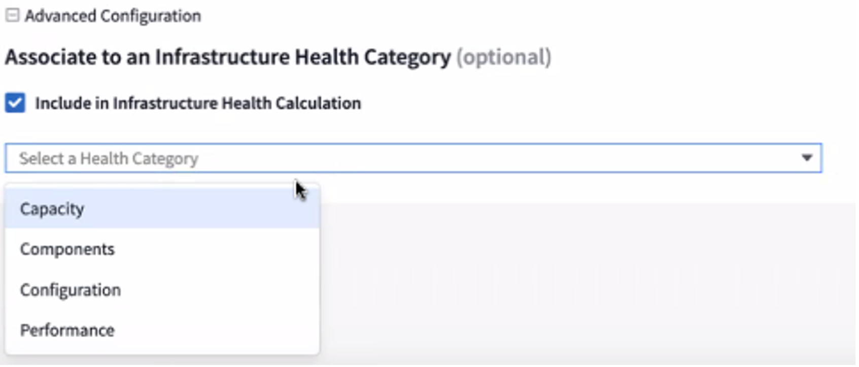859x367 pixels.
Task: Select the Performance health category option
Action: (67, 330)
